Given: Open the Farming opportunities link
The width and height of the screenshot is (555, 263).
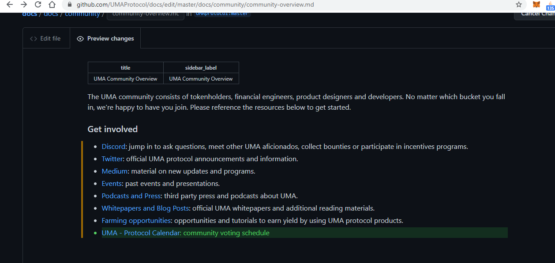Looking at the screenshot, I should coord(136,221).
